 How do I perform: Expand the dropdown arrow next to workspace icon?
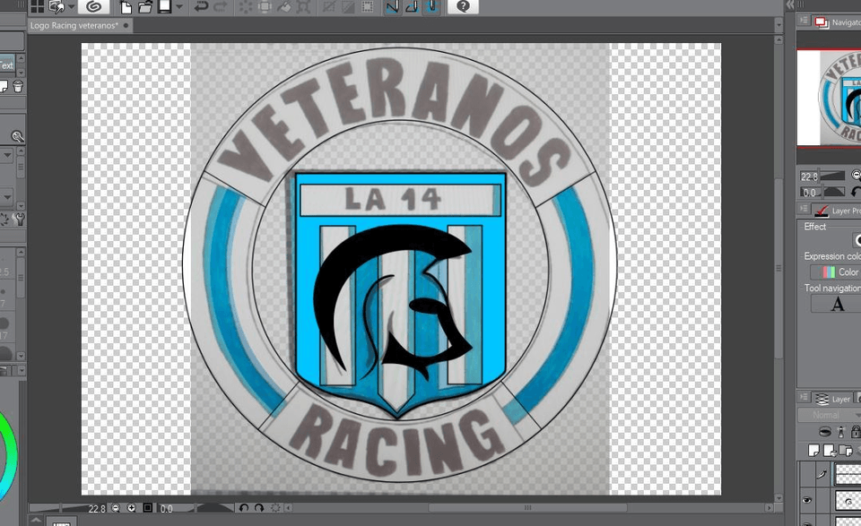71,6
